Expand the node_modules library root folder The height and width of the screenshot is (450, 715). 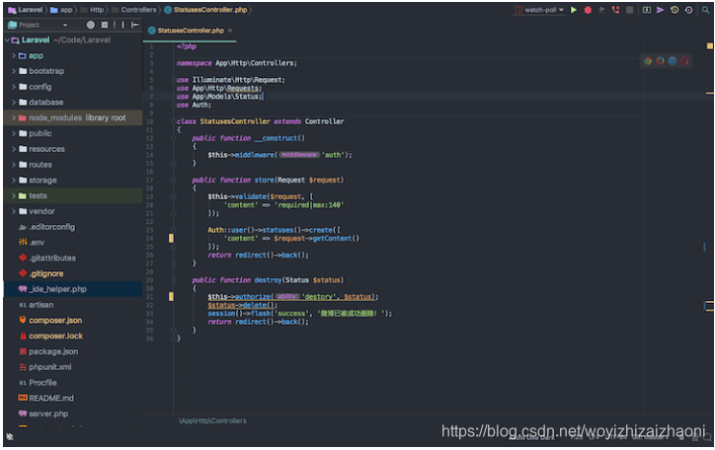(14, 118)
